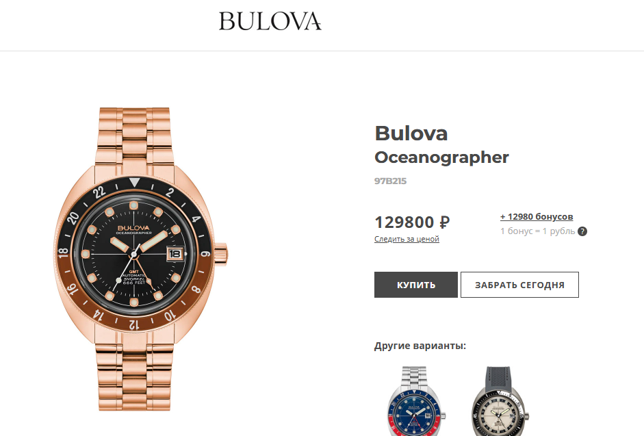Click the 129800 price value

[x=404, y=222]
